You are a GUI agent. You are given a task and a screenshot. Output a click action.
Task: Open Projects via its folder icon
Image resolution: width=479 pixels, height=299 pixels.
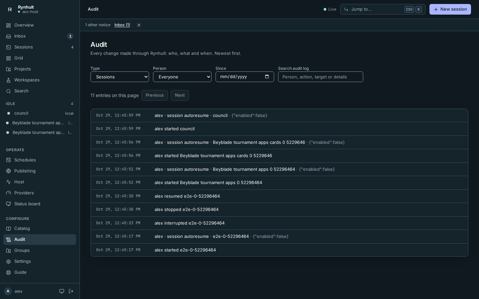click(x=8, y=69)
